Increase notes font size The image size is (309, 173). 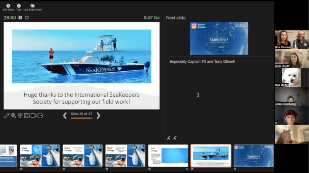[x=169, y=138]
